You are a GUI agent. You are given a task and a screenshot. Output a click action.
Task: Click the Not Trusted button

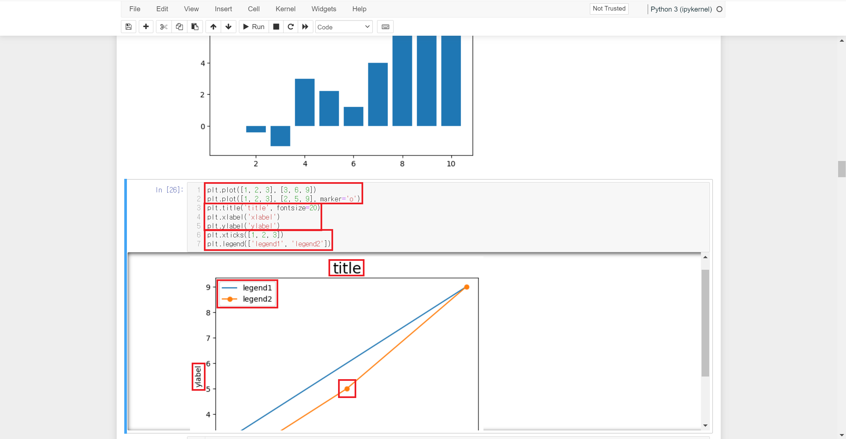(609, 9)
